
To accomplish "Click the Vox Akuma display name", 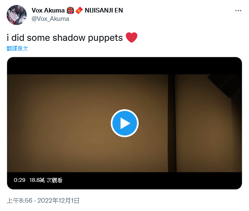I will 48,10.
